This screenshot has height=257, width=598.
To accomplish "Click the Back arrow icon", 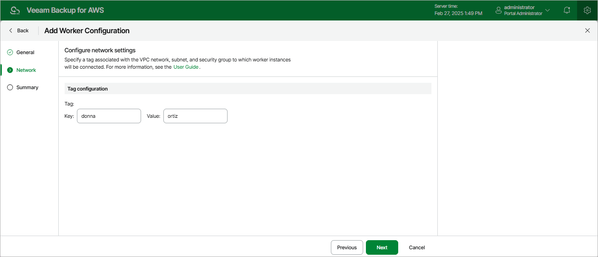I will click(11, 30).
